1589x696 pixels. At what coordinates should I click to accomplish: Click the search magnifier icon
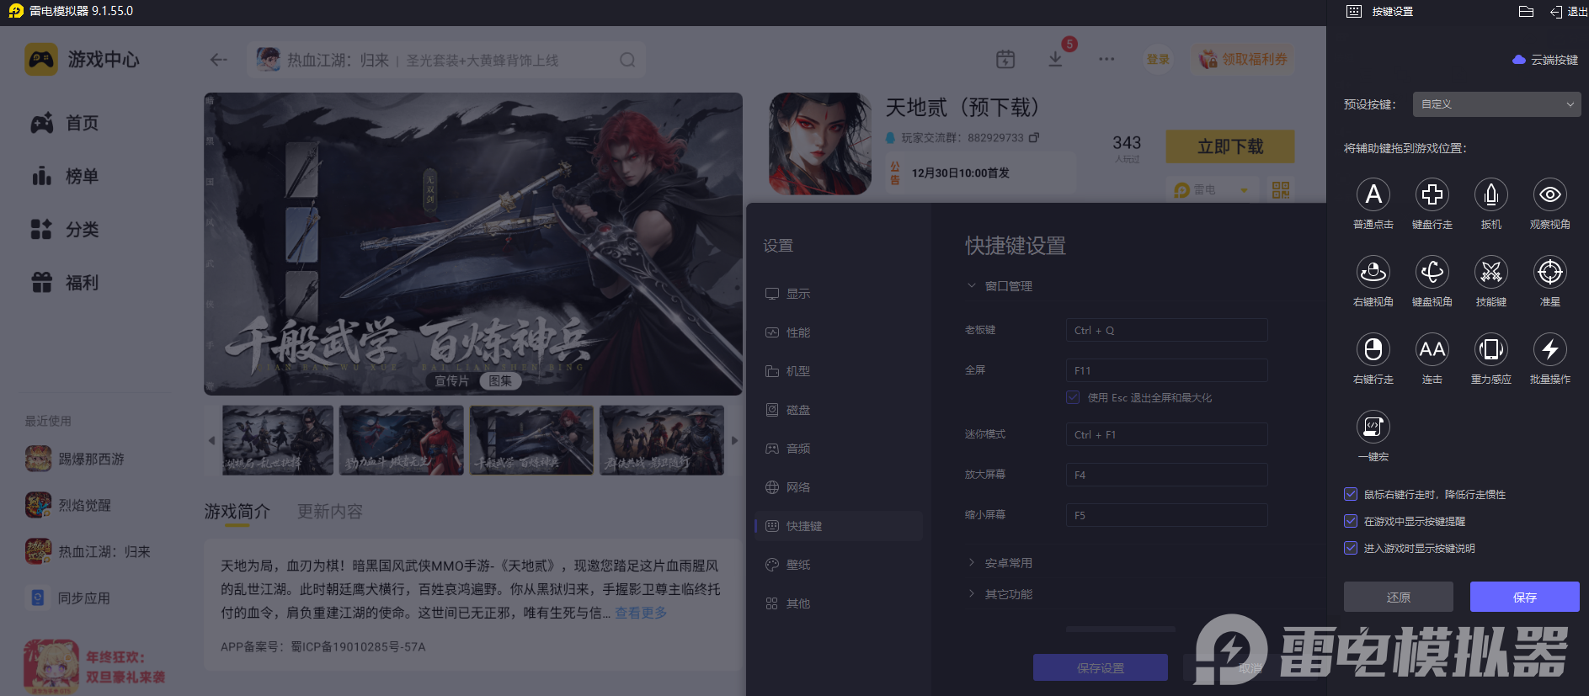point(627,60)
